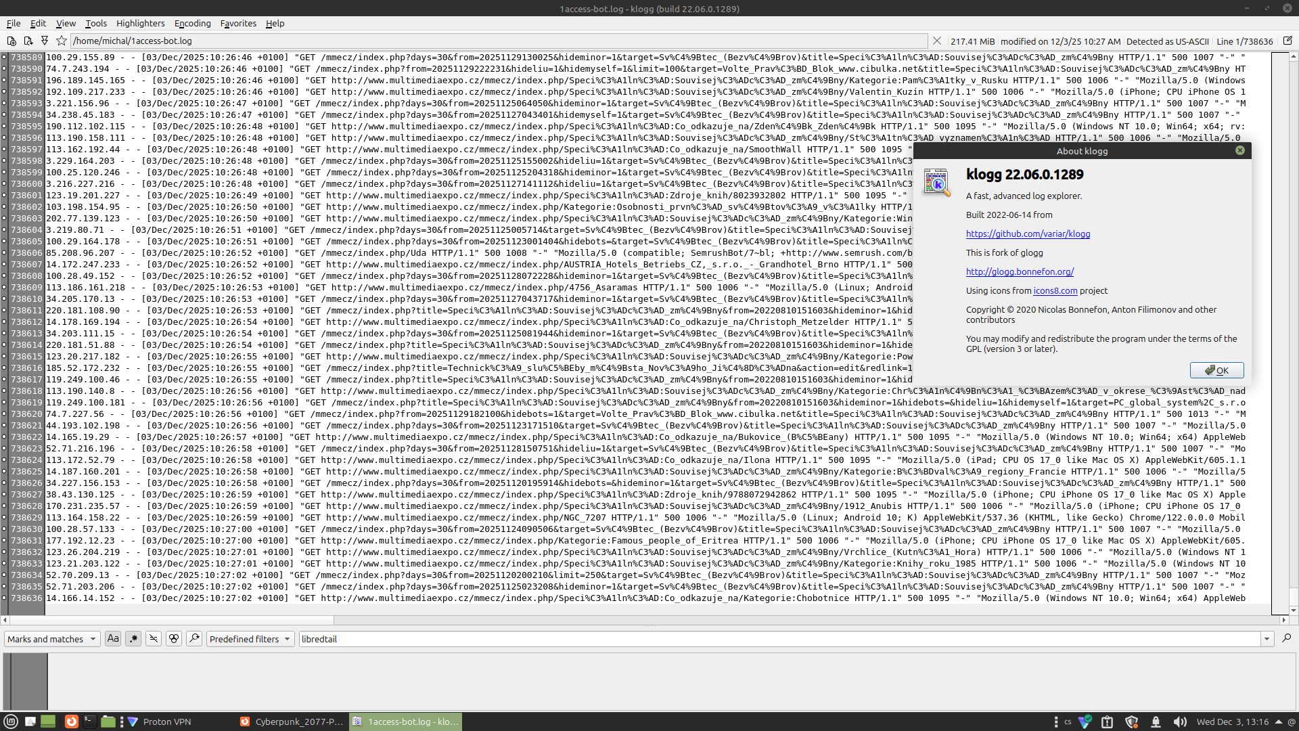1299x731 pixels.
Task: Open the Predefined filters dropdown
Action: coord(250,639)
